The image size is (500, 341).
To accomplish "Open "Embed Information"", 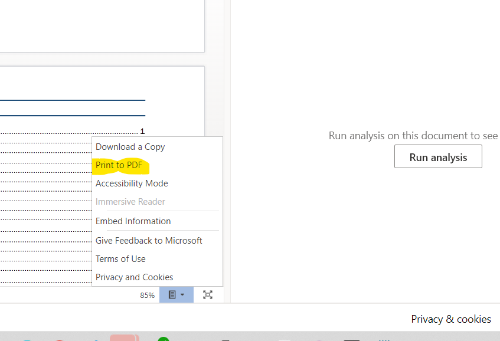I will [133, 221].
